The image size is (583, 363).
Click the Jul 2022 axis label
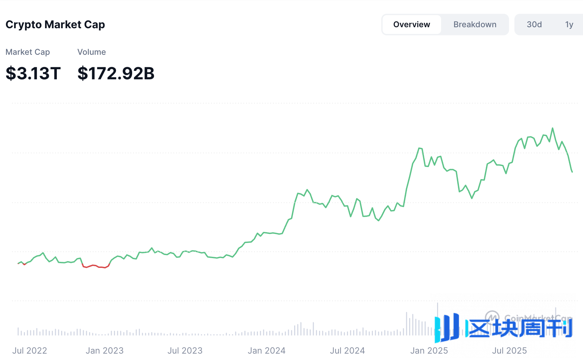tap(30, 351)
